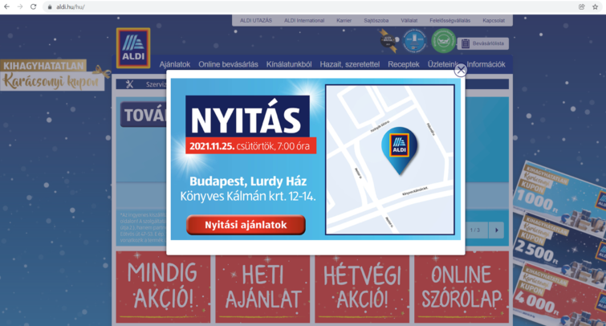Go to next slide arrow
The width and height of the screenshot is (606, 326).
[x=497, y=230]
